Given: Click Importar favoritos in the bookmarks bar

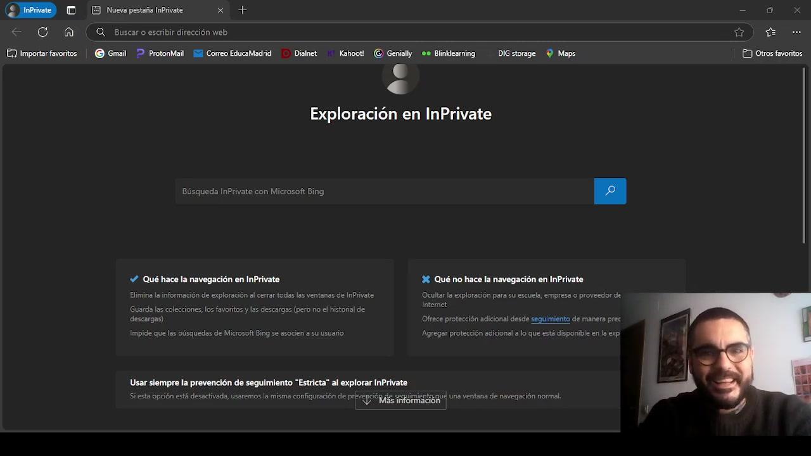Looking at the screenshot, I should point(42,53).
